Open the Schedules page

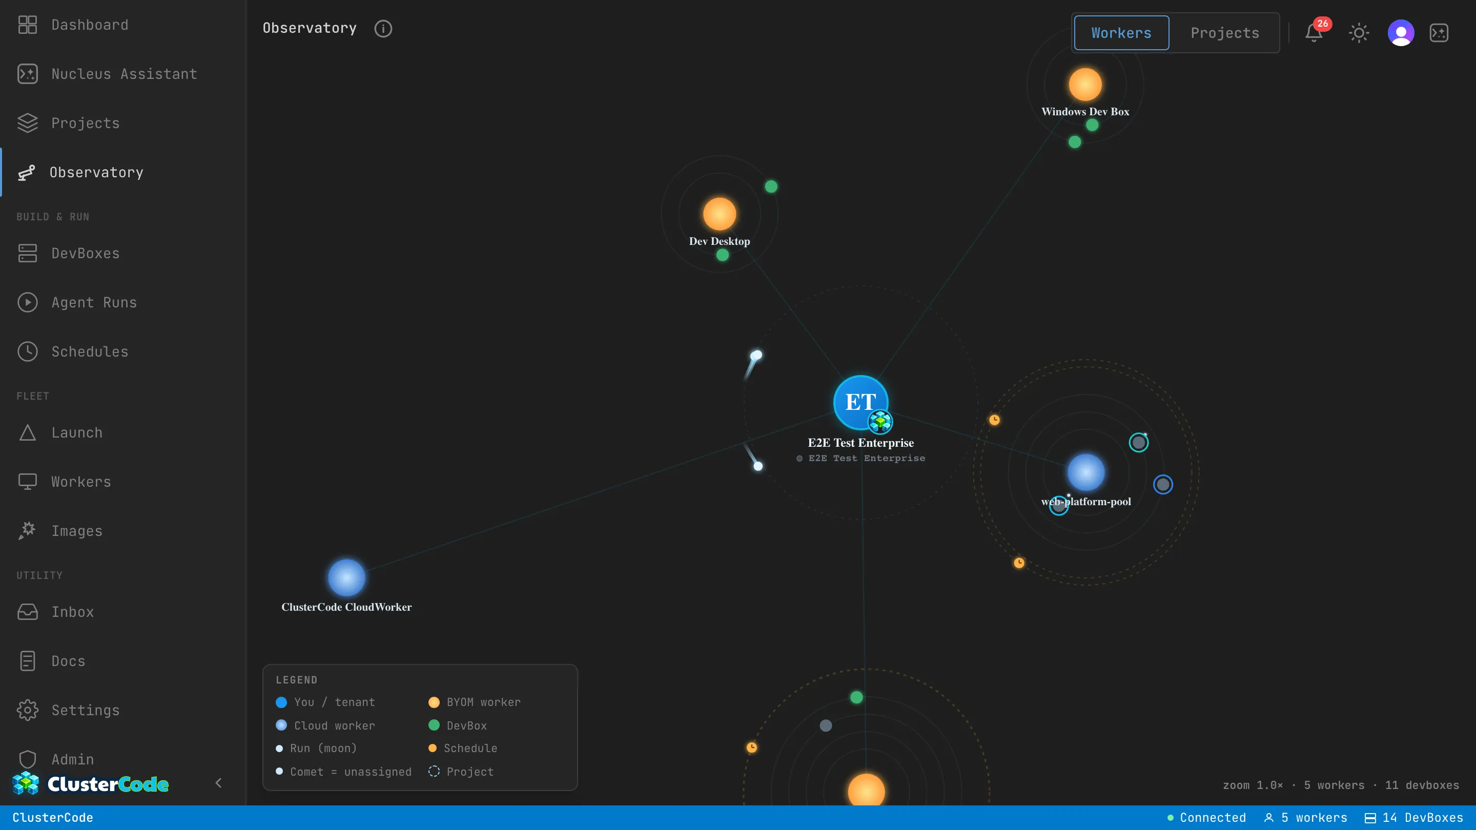point(90,351)
